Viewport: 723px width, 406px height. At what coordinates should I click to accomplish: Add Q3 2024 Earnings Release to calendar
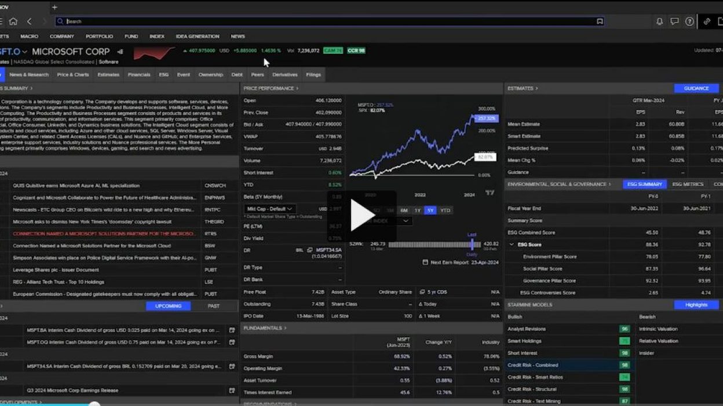pos(232,390)
